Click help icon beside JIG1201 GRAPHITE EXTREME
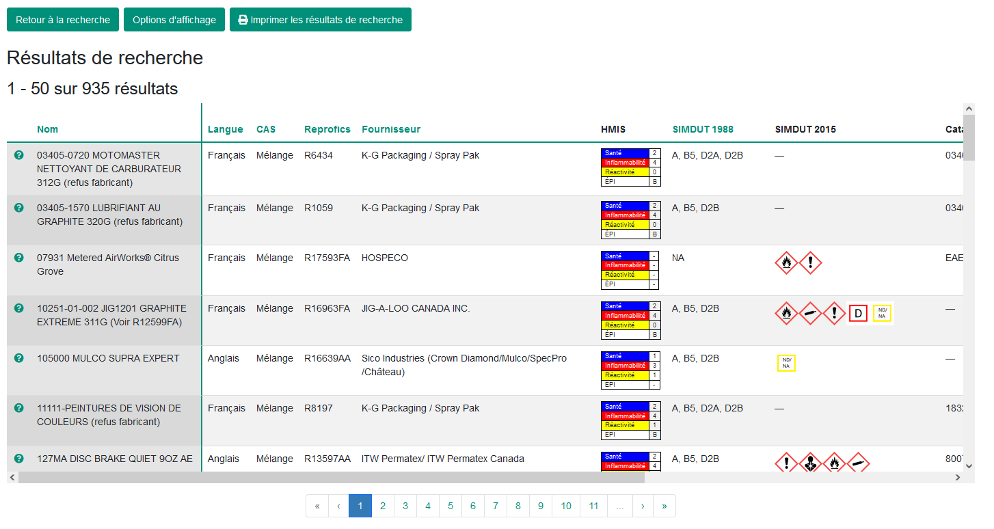Viewport: 994px width, 529px height. (19, 308)
